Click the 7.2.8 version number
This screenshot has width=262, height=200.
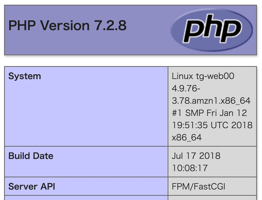(x=110, y=26)
